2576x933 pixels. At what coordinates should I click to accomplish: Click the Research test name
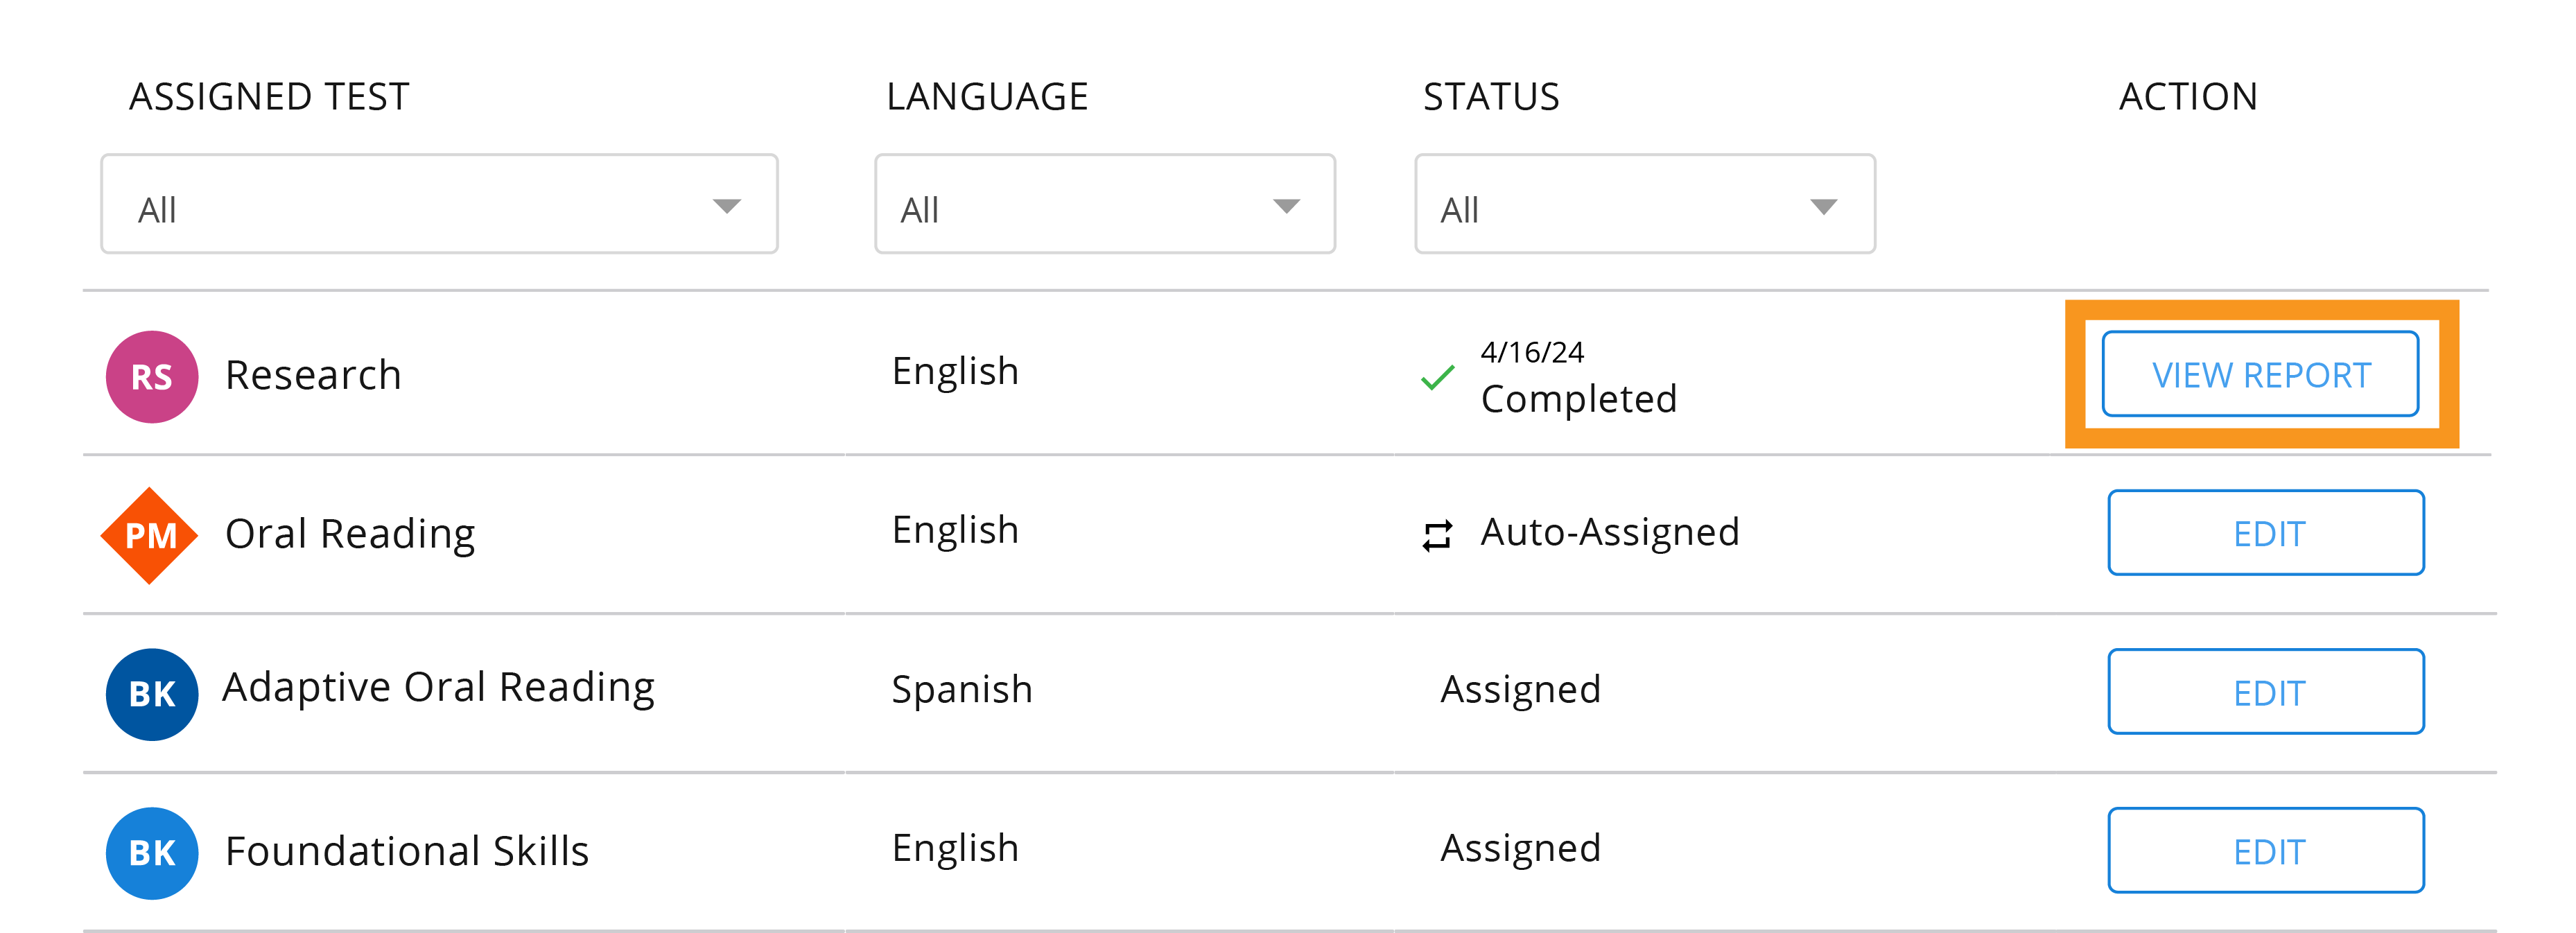pos(313,375)
